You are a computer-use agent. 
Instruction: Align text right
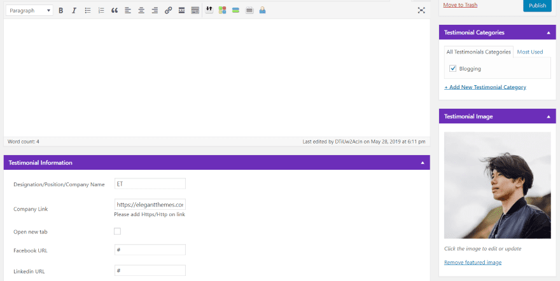(155, 11)
